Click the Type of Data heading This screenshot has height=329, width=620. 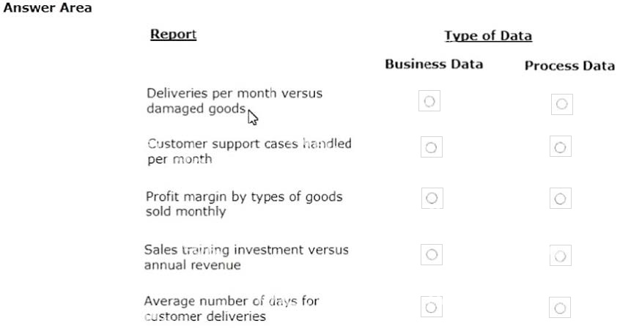[488, 36]
